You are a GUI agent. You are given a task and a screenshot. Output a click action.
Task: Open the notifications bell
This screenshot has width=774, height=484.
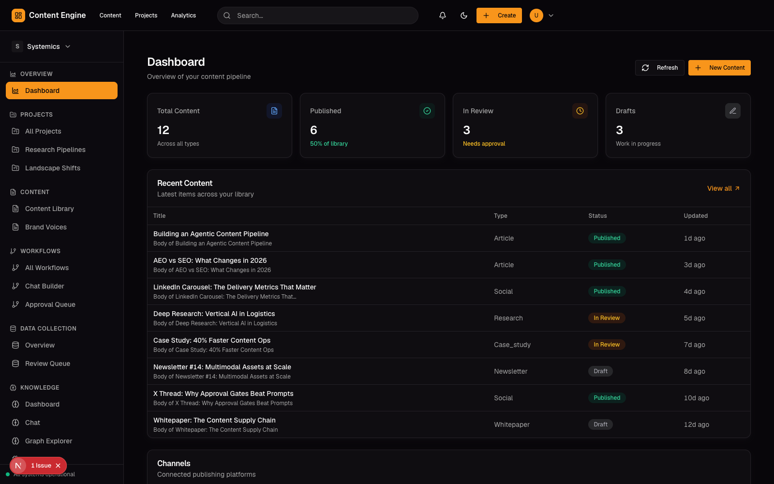click(x=442, y=15)
